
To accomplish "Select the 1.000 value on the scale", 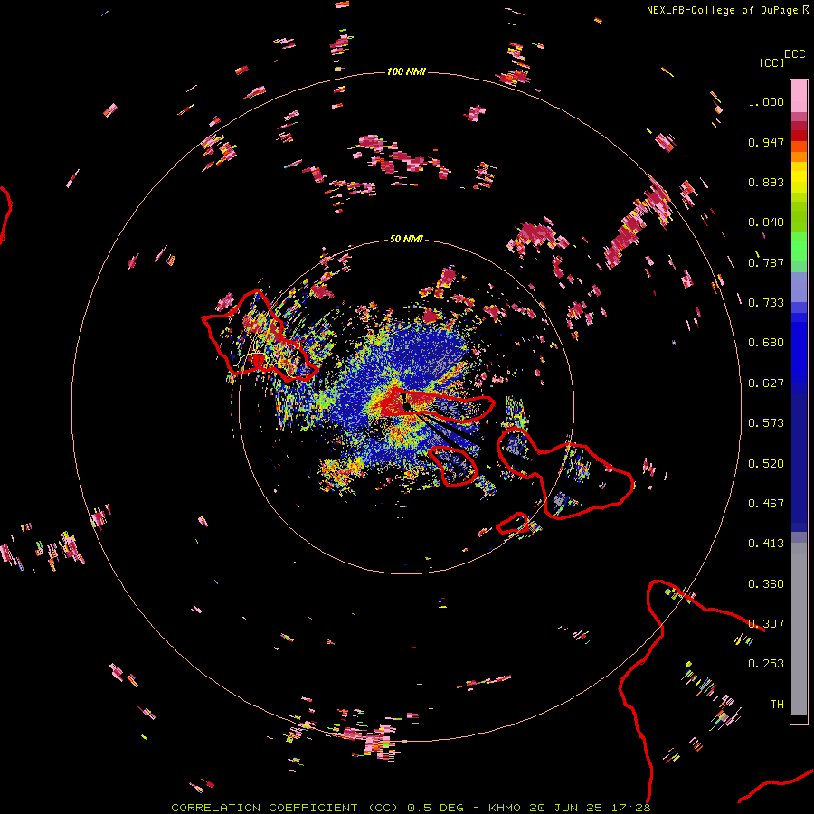I will (766, 101).
